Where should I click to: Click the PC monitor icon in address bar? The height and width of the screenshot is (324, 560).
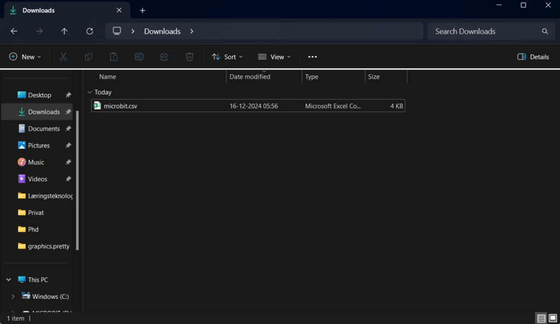(117, 31)
